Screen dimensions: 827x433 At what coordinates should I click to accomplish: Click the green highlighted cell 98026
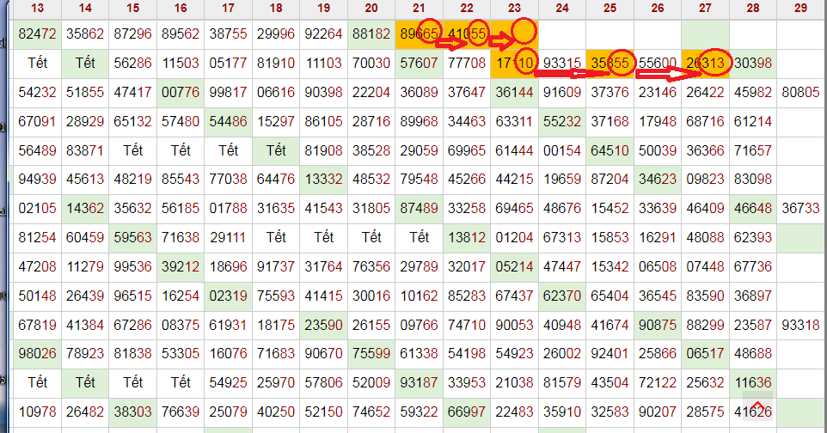[x=37, y=353]
